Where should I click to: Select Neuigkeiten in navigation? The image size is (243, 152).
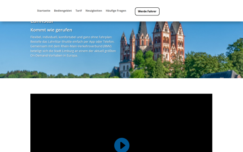coord(94,11)
